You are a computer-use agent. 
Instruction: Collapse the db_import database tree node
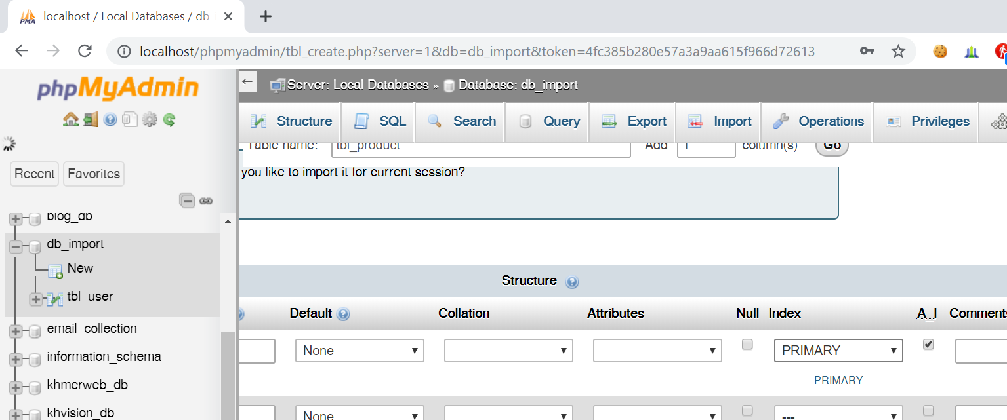point(16,246)
